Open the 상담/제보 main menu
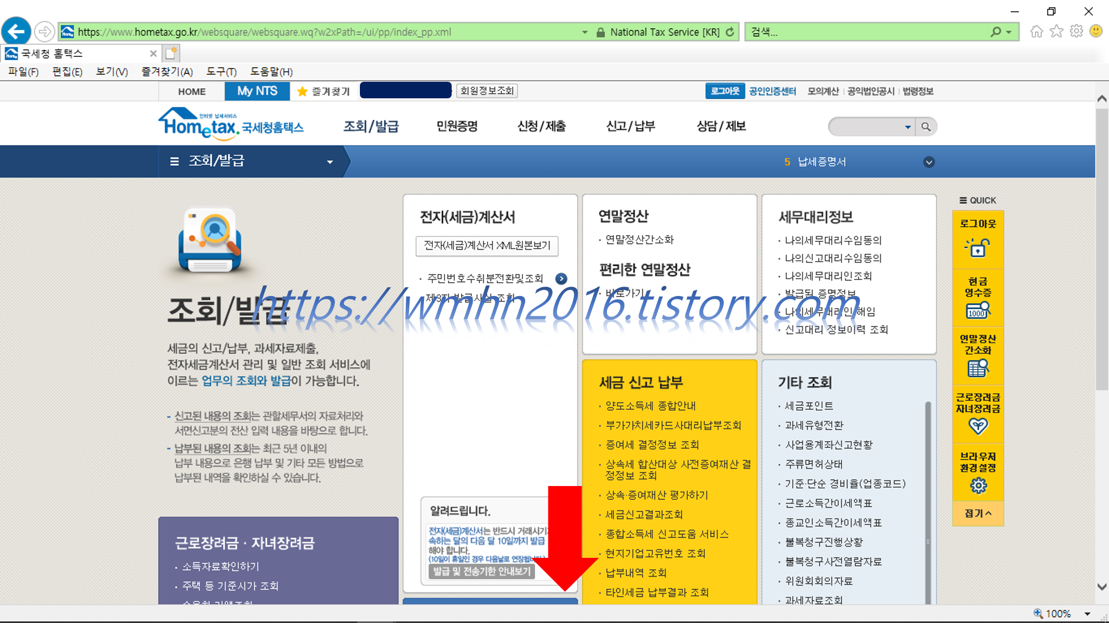The image size is (1109, 623). [x=721, y=126]
